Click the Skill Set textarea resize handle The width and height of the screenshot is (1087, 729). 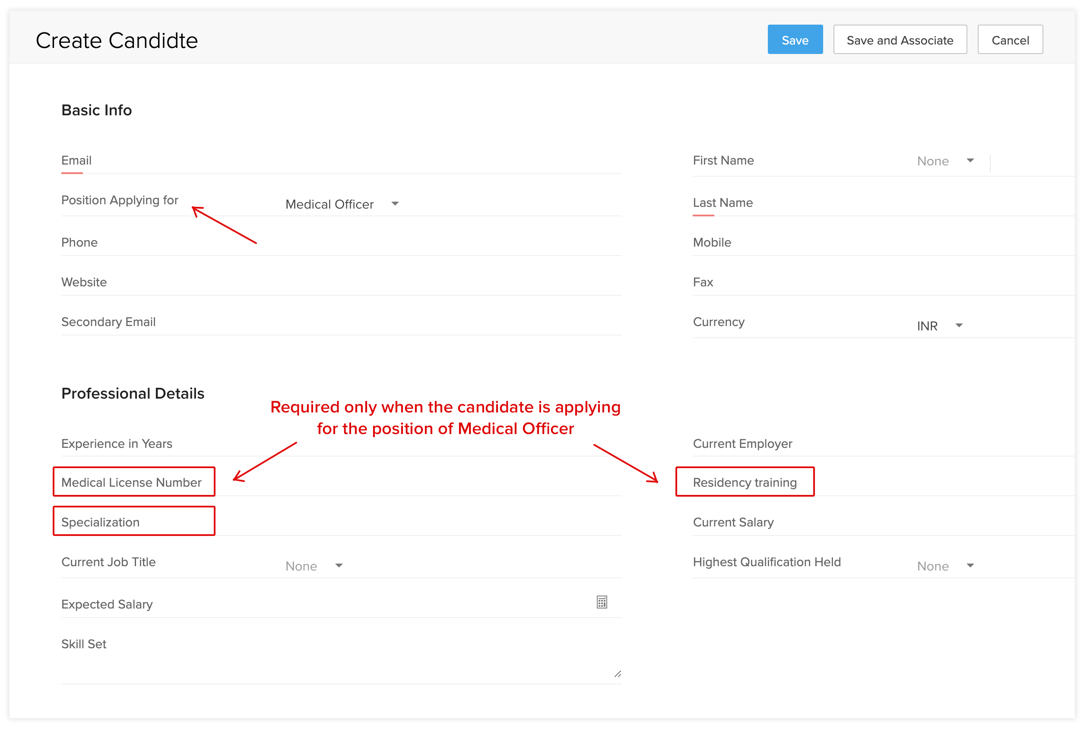pyautogui.click(x=618, y=674)
